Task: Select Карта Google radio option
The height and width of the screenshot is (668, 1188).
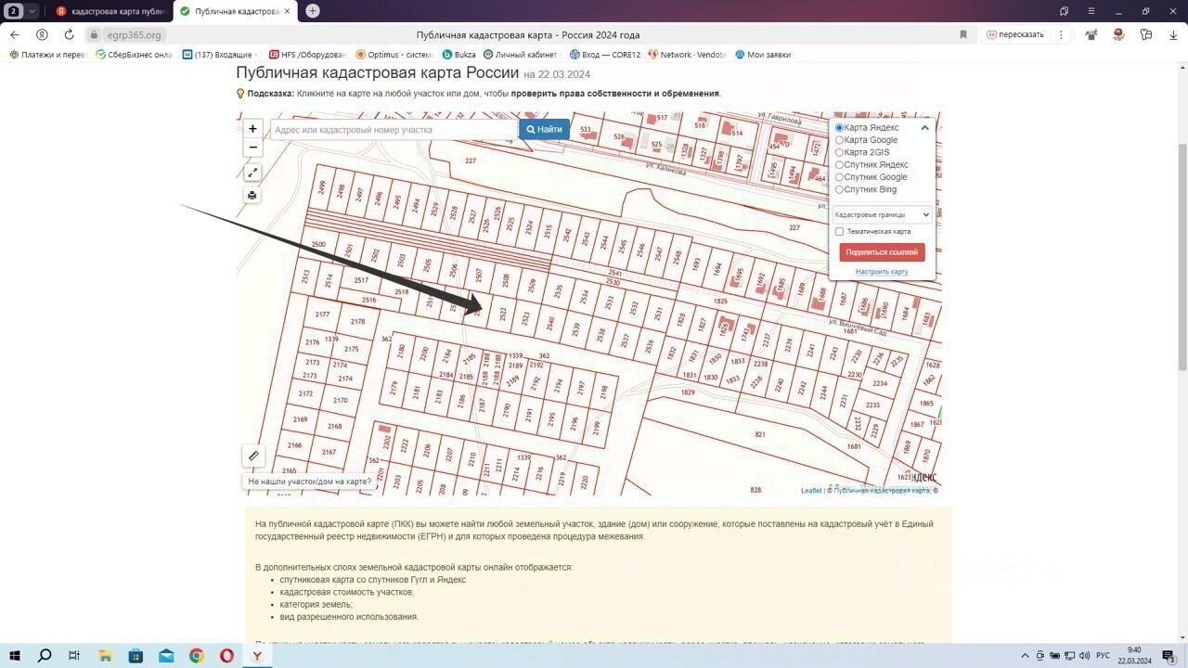Action: coord(839,140)
